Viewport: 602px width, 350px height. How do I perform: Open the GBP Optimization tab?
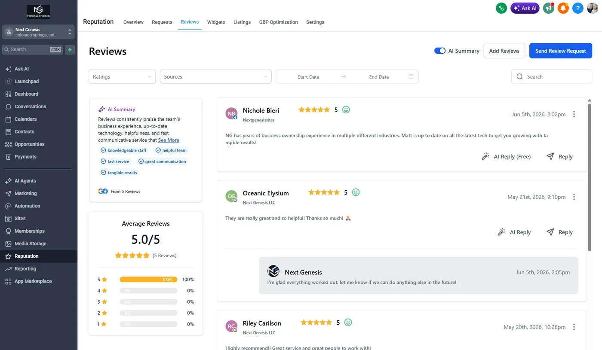pyautogui.click(x=279, y=22)
